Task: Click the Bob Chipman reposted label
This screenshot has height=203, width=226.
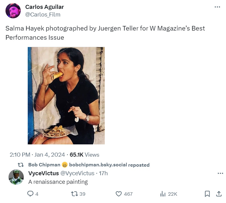Action: pyautogui.click(x=89, y=165)
